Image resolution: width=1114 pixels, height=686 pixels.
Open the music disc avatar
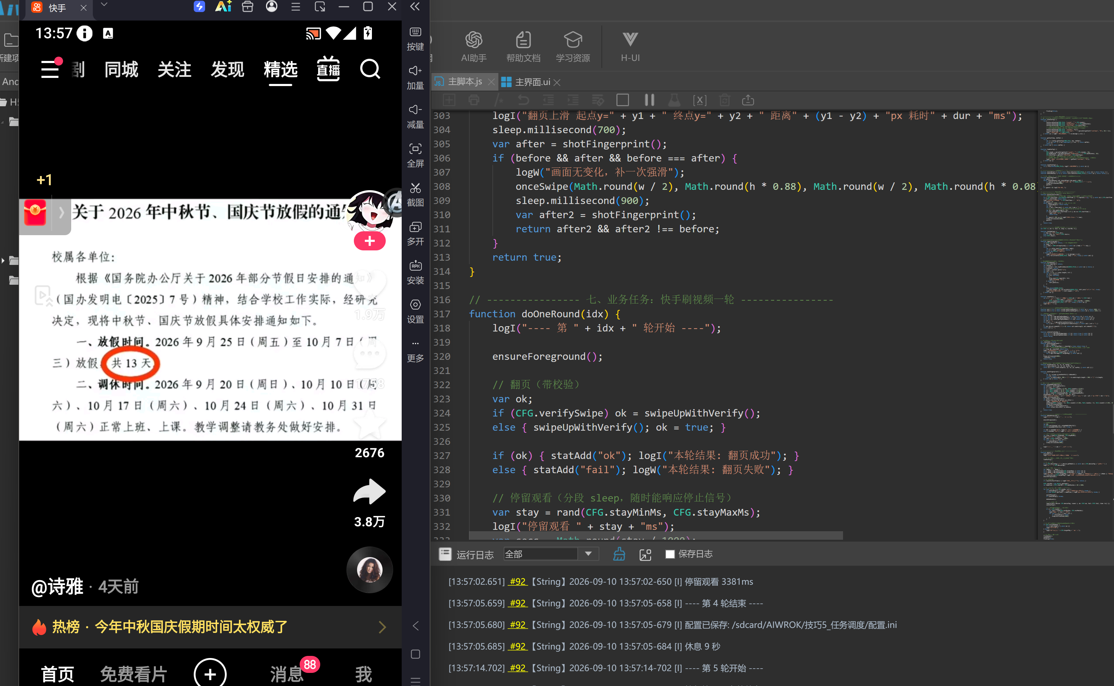click(370, 569)
